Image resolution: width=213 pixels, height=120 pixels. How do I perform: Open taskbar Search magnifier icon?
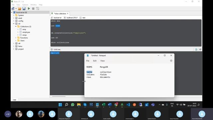pos(67,105)
